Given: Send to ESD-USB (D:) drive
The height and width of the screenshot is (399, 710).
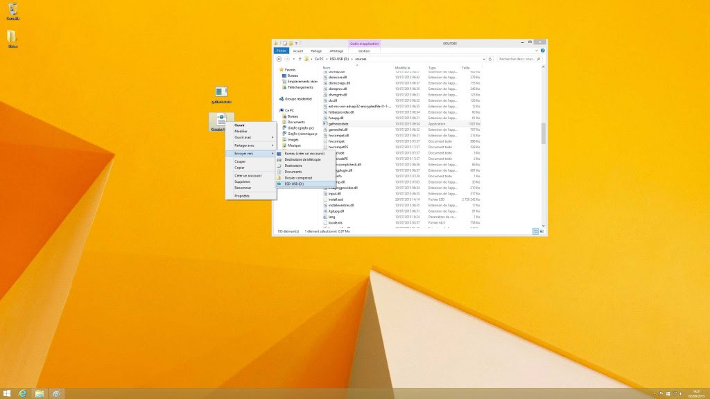Looking at the screenshot, I should (x=306, y=184).
